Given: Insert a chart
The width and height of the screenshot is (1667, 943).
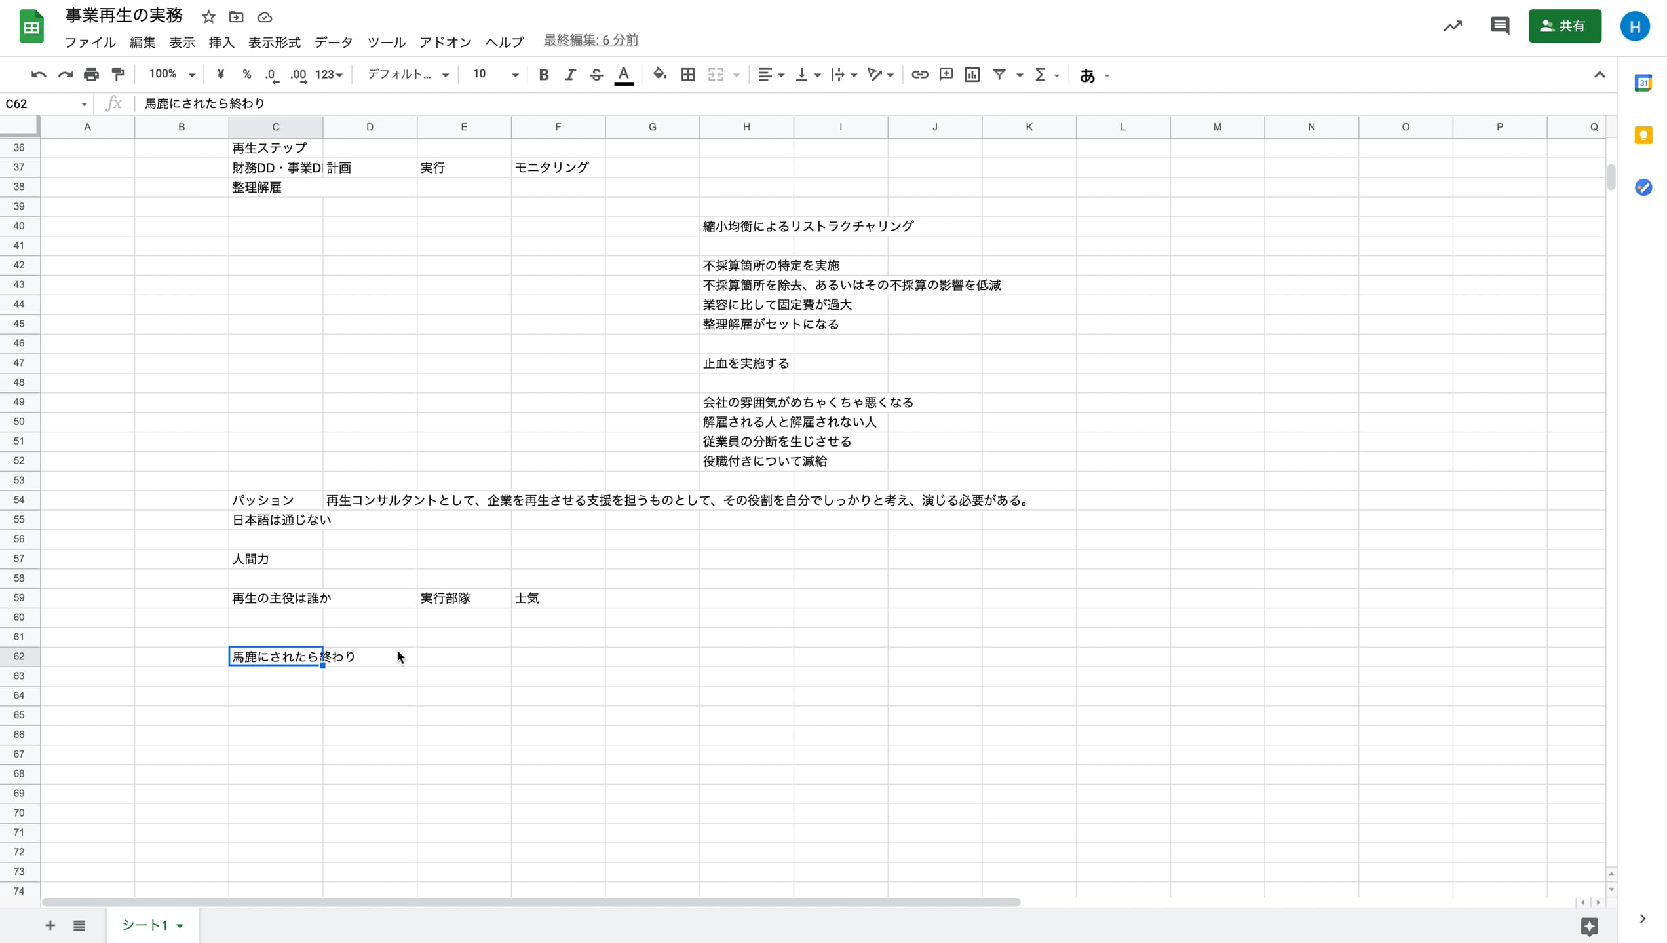Looking at the screenshot, I should [x=971, y=75].
